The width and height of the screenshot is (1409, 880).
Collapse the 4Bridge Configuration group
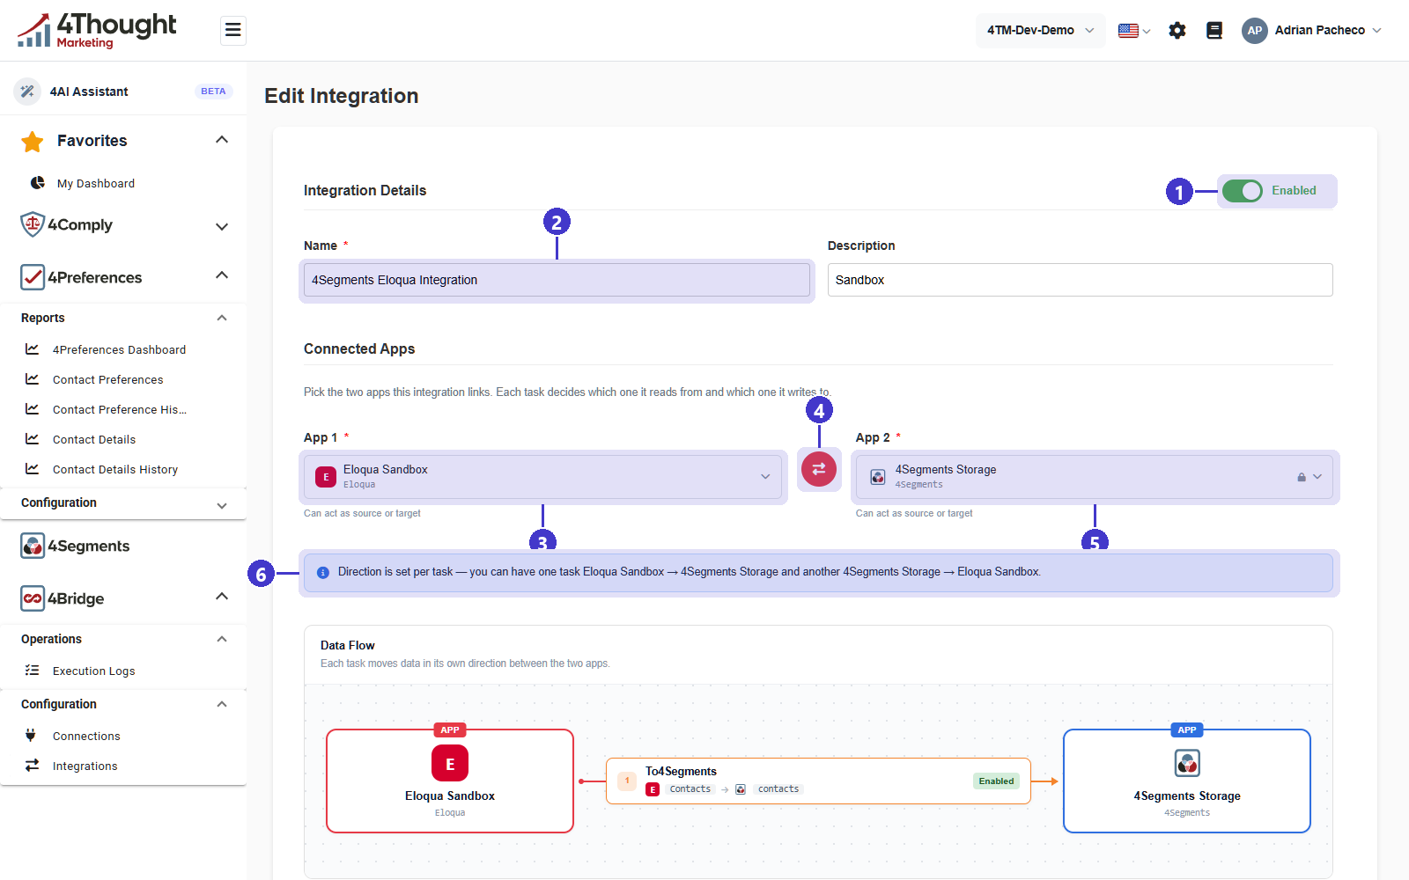click(222, 704)
